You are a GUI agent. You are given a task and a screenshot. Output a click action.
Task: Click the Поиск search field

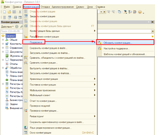pyautogui.click(x=12, y=31)
